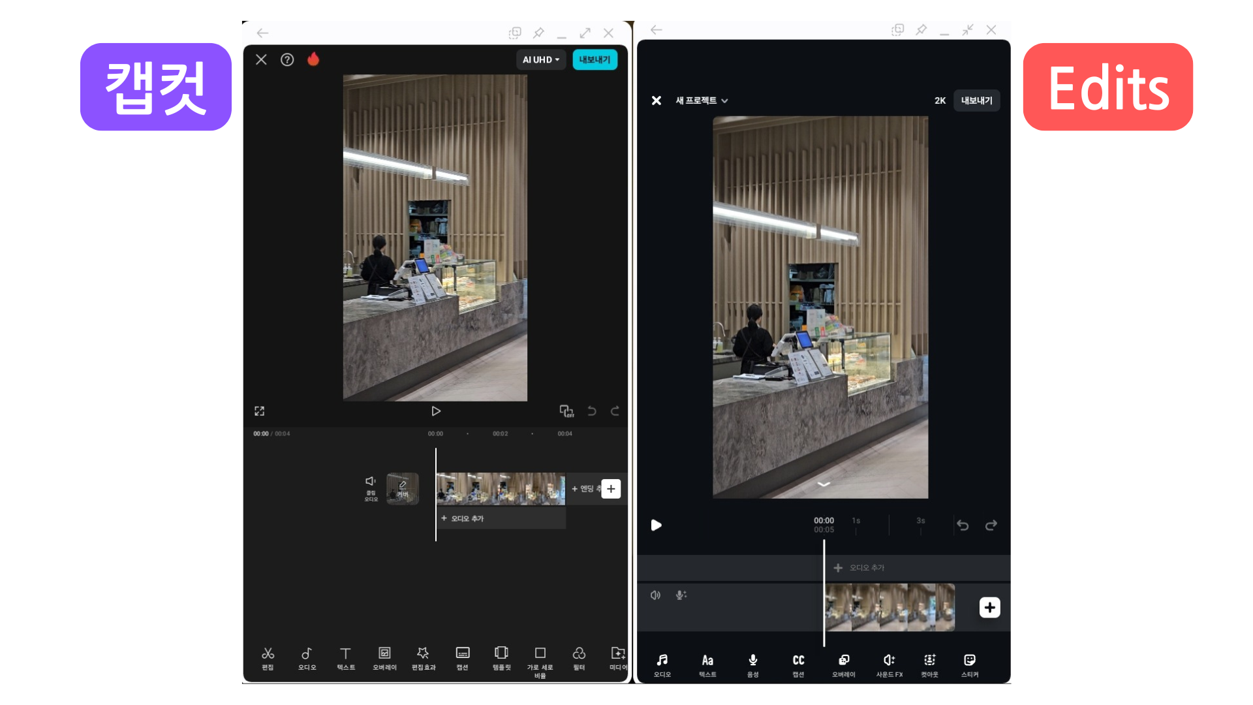The width and height of the screenshot is (1253, 705).
Task: Click the redo arrow in CapCut
Action: click(x=615, y=411)
